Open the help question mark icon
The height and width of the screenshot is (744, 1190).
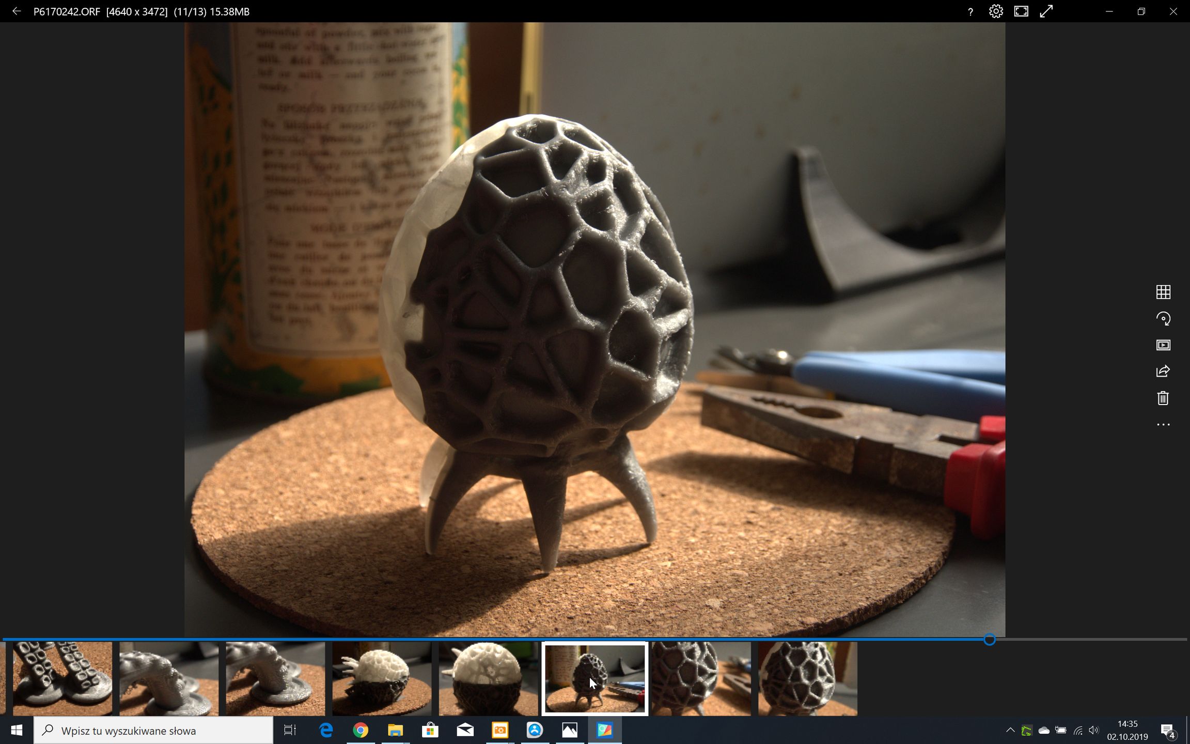click(x=970, y=12)
